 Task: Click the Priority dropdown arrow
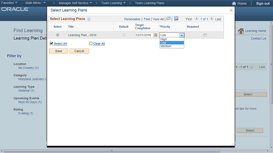coord(182,35)
